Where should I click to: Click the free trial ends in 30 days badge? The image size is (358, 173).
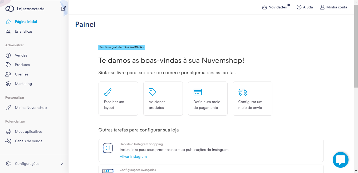click(x=121, y=47)
